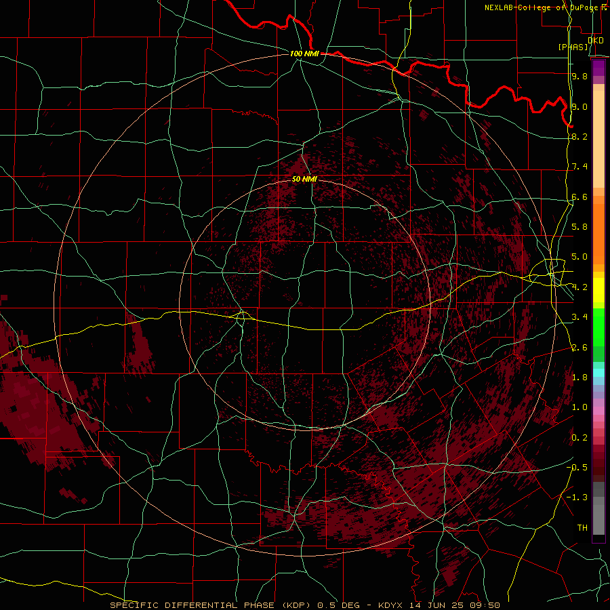Click the 100 NMI range ring label

[x=304, y=54]
